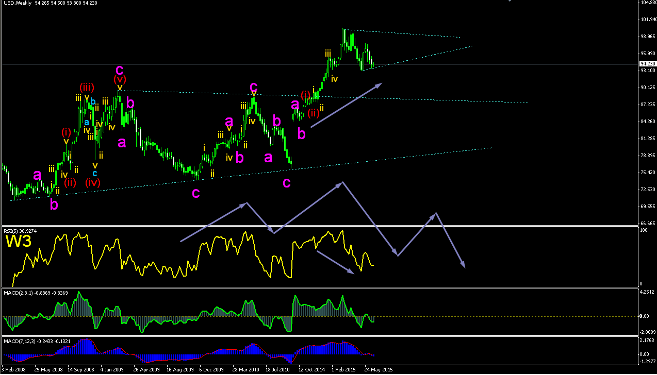Screen dimensions: 657x375
Task: Click the 6 Dec 2009 date label
Action: (211, 369)
